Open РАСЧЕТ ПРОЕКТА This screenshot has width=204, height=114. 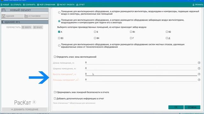[x=66, y=5]
